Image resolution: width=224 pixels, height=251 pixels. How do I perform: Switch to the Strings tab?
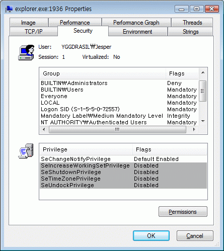(190, 32)
